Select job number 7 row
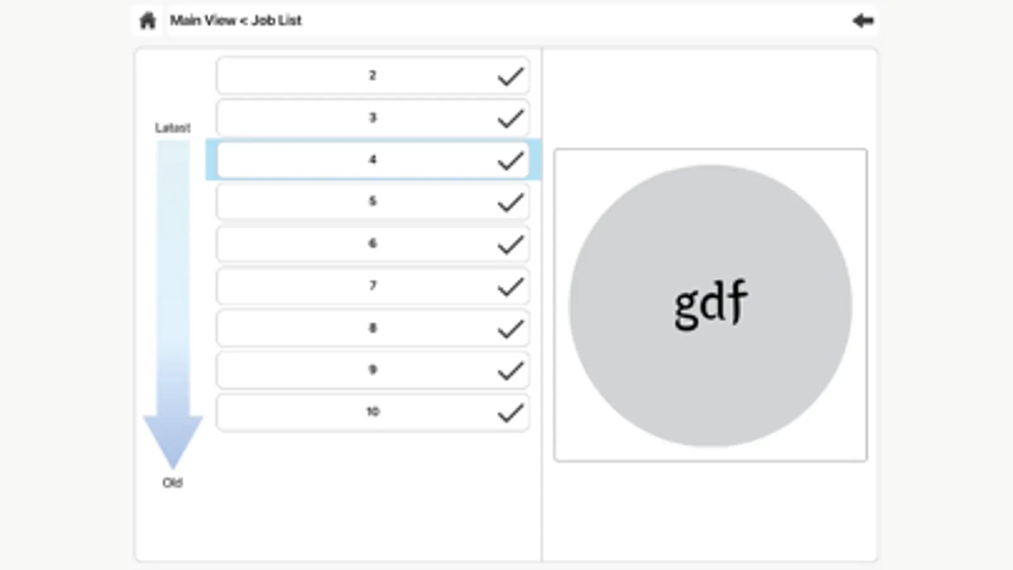The image size is (1013, 570). click(373, 286)
